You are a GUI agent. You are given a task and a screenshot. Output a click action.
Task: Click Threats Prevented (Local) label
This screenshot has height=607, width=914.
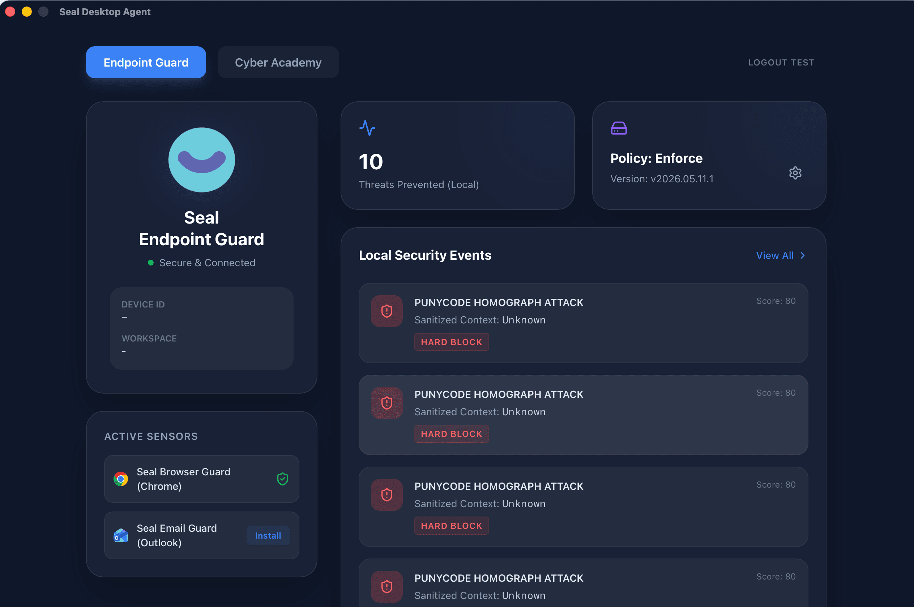tap(419, 184)
